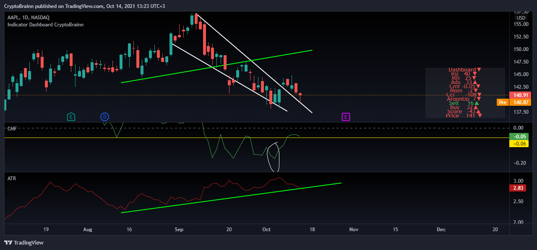Click the 18 date label on the time axis

pyautogui.click(x=312, y=230)
